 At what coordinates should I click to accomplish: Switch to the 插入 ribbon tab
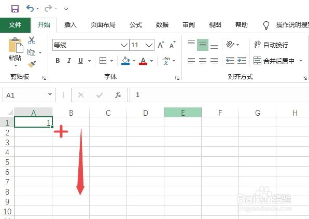70,25
